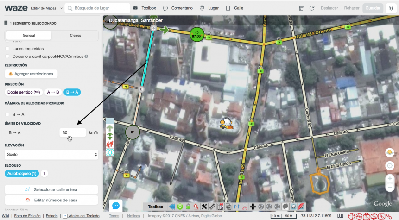Tick the average speed camera B → A checkbox
Viewport: 399px width, 220px height.
7,114
